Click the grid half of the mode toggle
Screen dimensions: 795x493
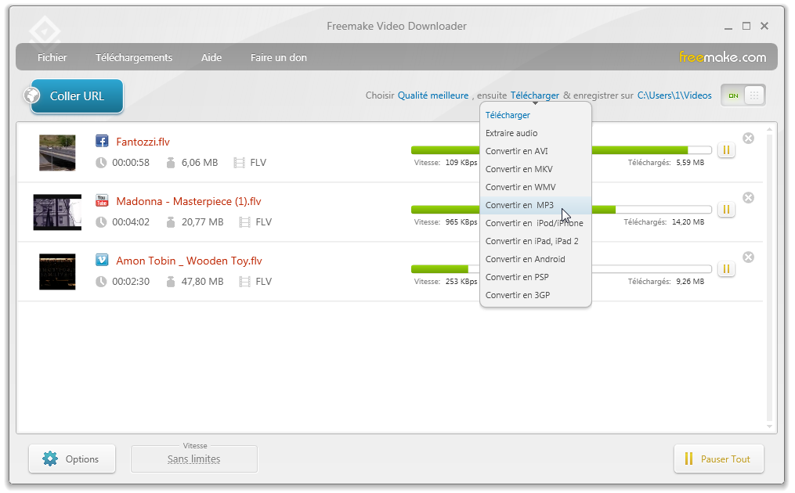[x=754, y=95]
